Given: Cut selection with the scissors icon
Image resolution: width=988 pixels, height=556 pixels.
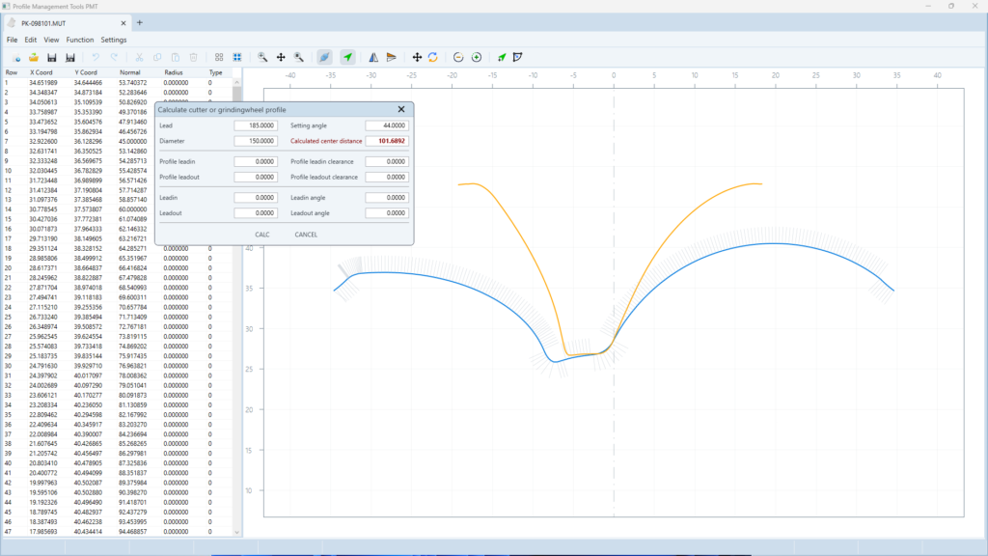Looking at the screenshot, I should pyautogui.click(x=139, y=57).
